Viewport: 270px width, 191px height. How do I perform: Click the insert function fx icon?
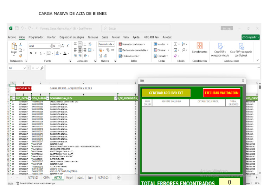(x=42, y=68)
